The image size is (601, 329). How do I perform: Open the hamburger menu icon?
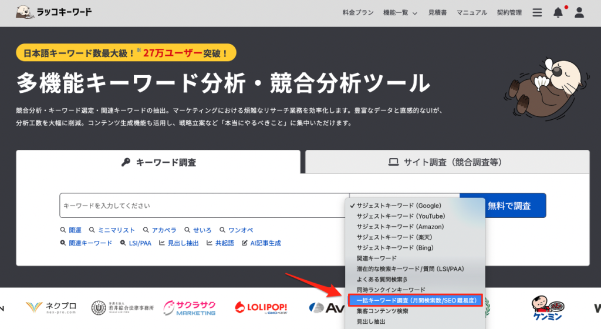pos(536,12)
